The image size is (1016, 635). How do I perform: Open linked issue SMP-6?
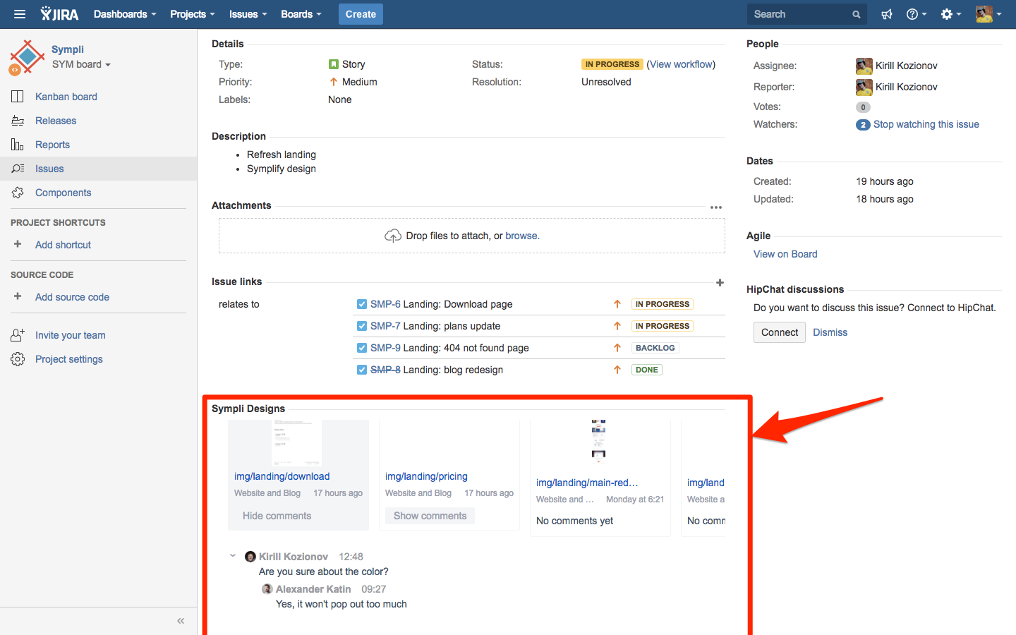(385, 304)
